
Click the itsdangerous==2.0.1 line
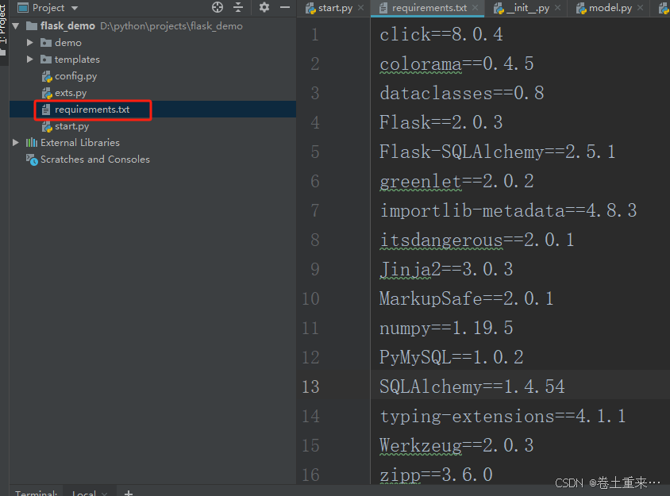pos(477,240)
